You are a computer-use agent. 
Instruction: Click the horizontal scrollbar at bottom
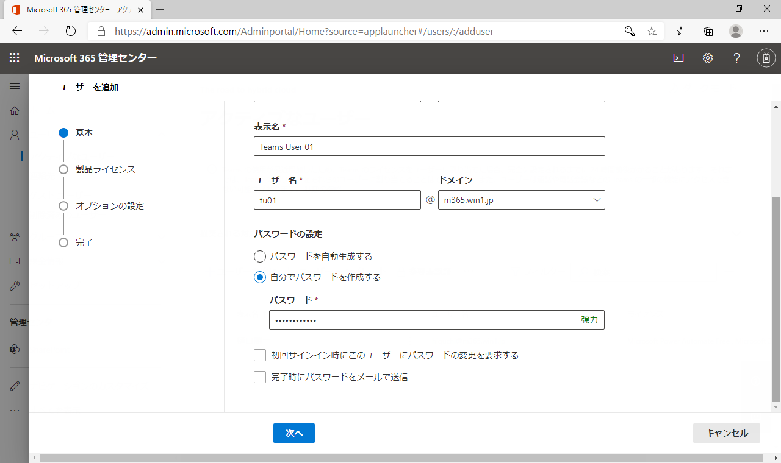(x=401, y=458)
